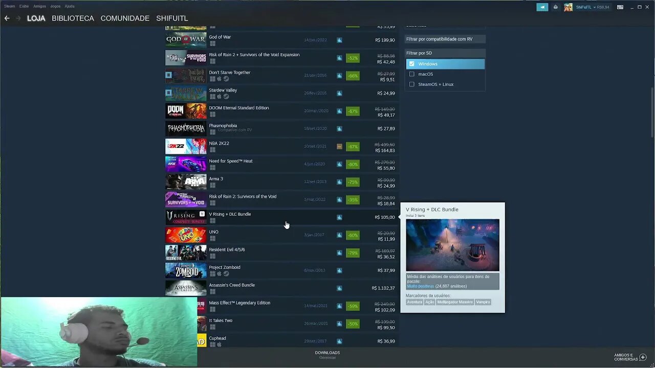The height and width of the screenshot is (368, 655).
Task: Open the Exibir menu
Action: (x=24, y=6)
